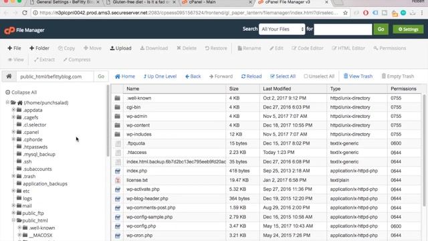Click the Restore toolbar button
428x241 pixels.
point(216,48)
